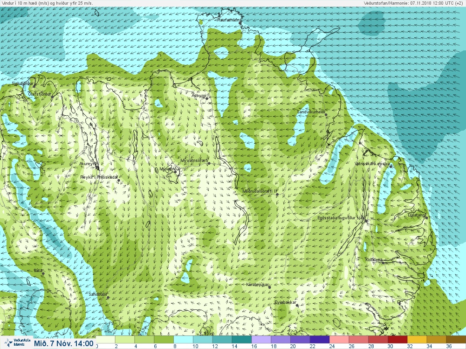Pick the pale yellow 0–2 m/s swatch
Screen dimensions: 466x349
pyautogui.click(x=105, y=340)
